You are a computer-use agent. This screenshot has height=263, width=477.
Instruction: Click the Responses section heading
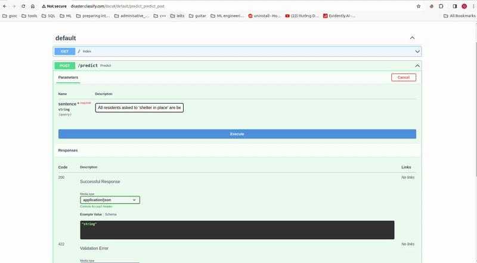point(68,150)
